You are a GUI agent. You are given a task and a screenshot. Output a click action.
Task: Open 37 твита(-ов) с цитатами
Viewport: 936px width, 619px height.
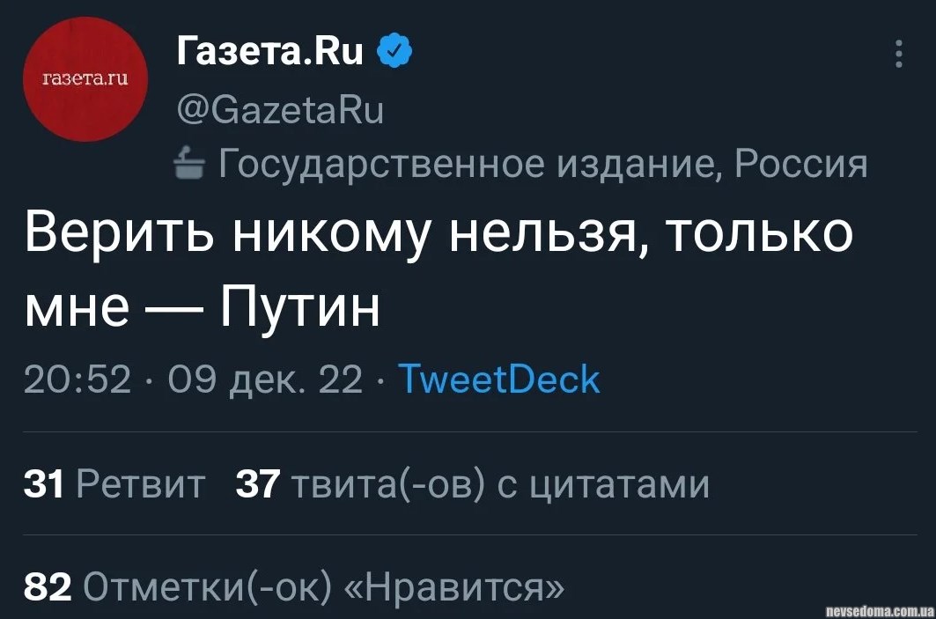coord(472,484)
